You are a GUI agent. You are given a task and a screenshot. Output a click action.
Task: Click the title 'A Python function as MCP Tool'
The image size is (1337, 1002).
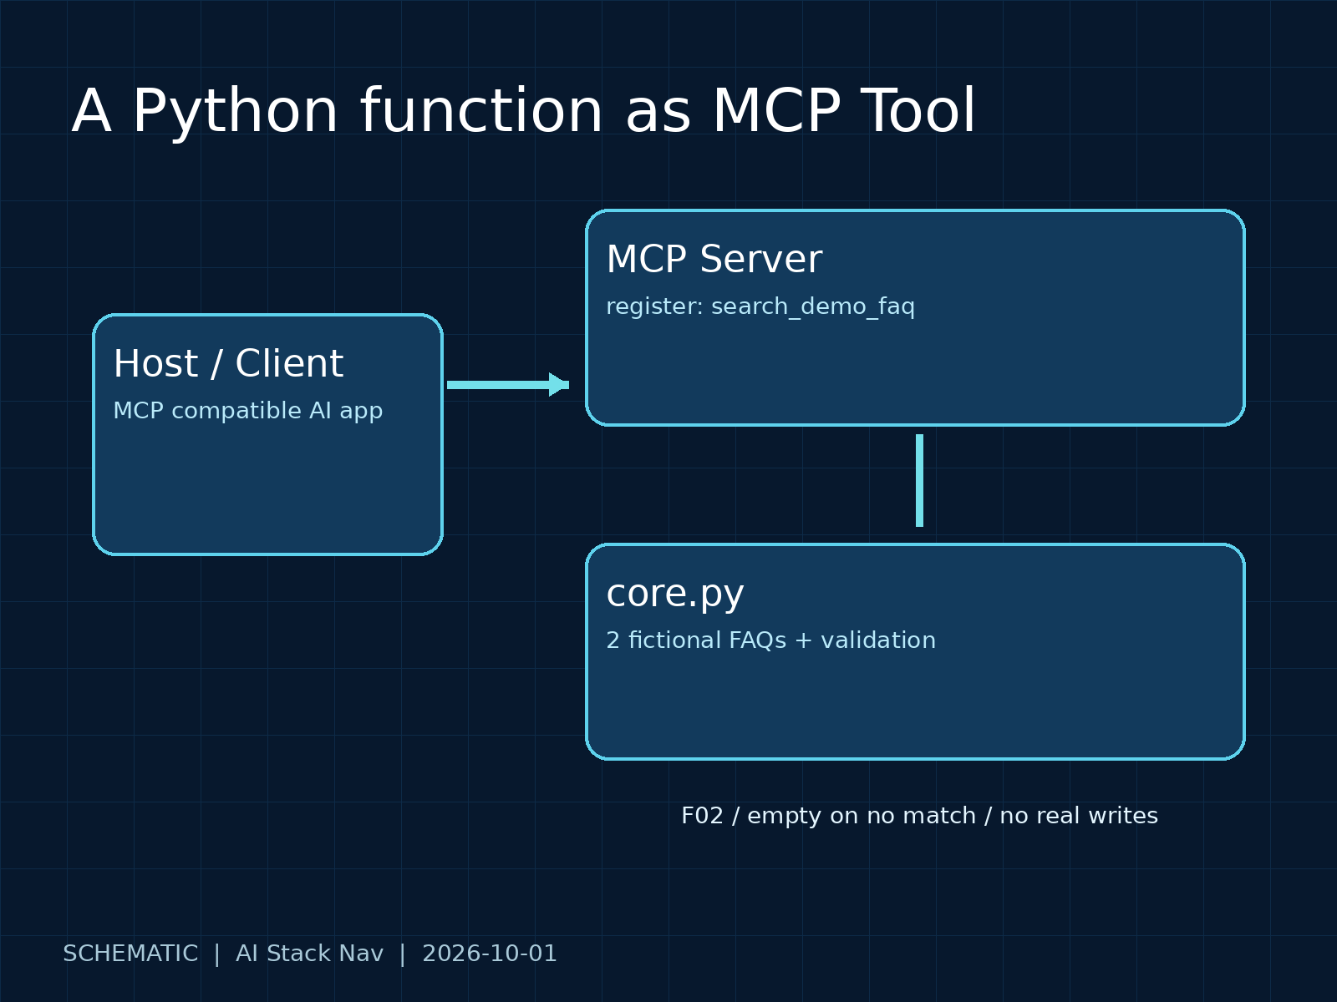[524, 113]
